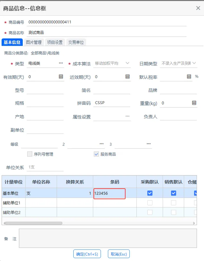Open calculator icon for 近效期(天) field
Screen dimensions: 204x261
coord(127,77)
